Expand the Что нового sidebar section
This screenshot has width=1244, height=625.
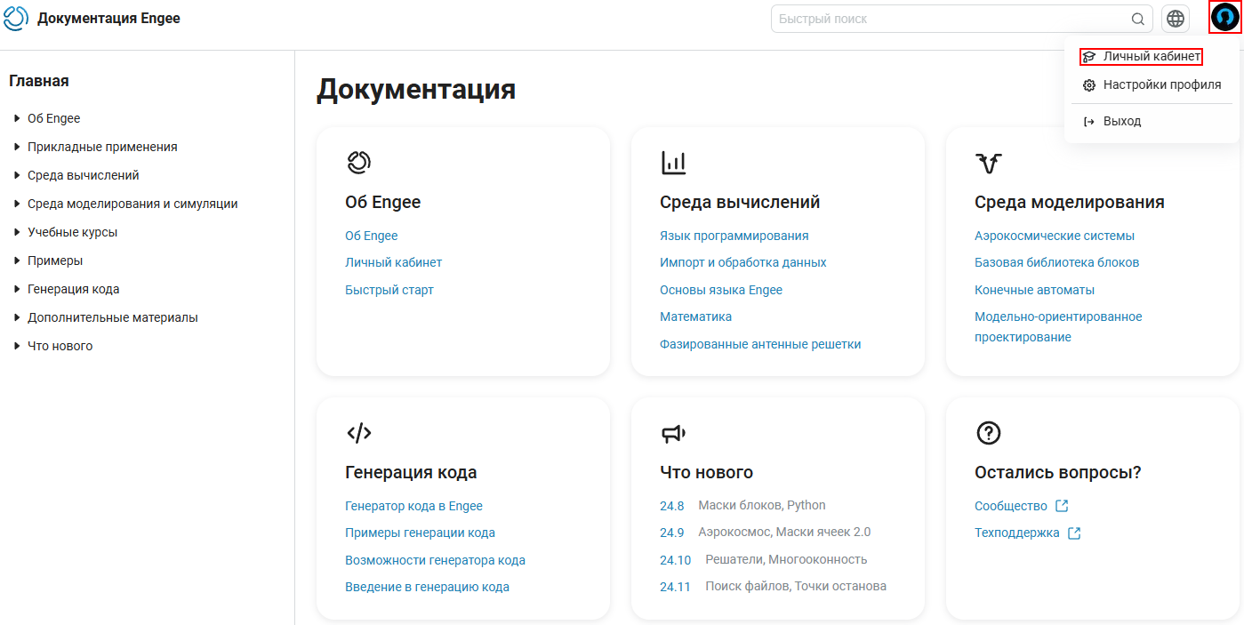click(17, 346)
